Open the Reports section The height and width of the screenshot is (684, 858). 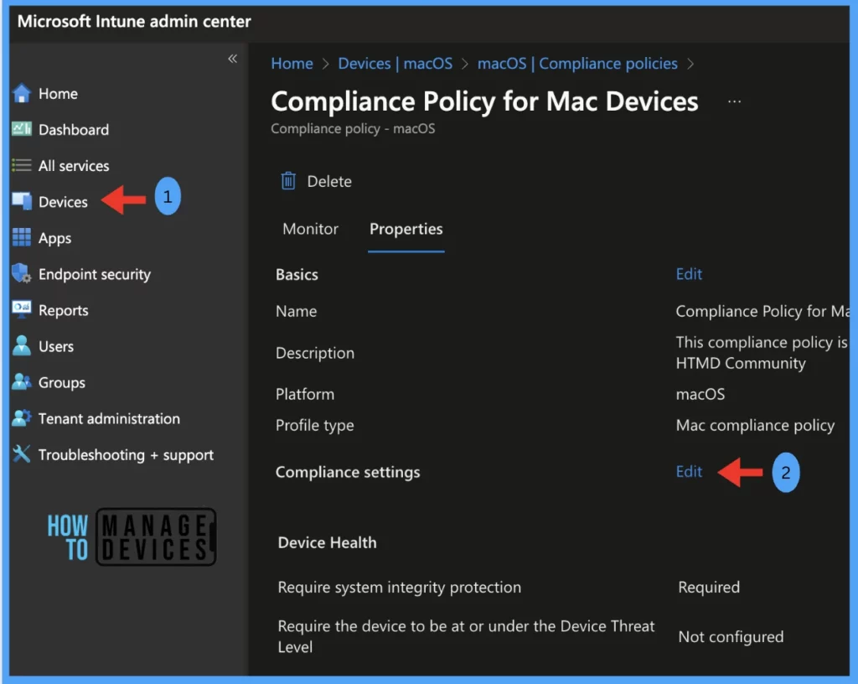[x=63, y=311]
